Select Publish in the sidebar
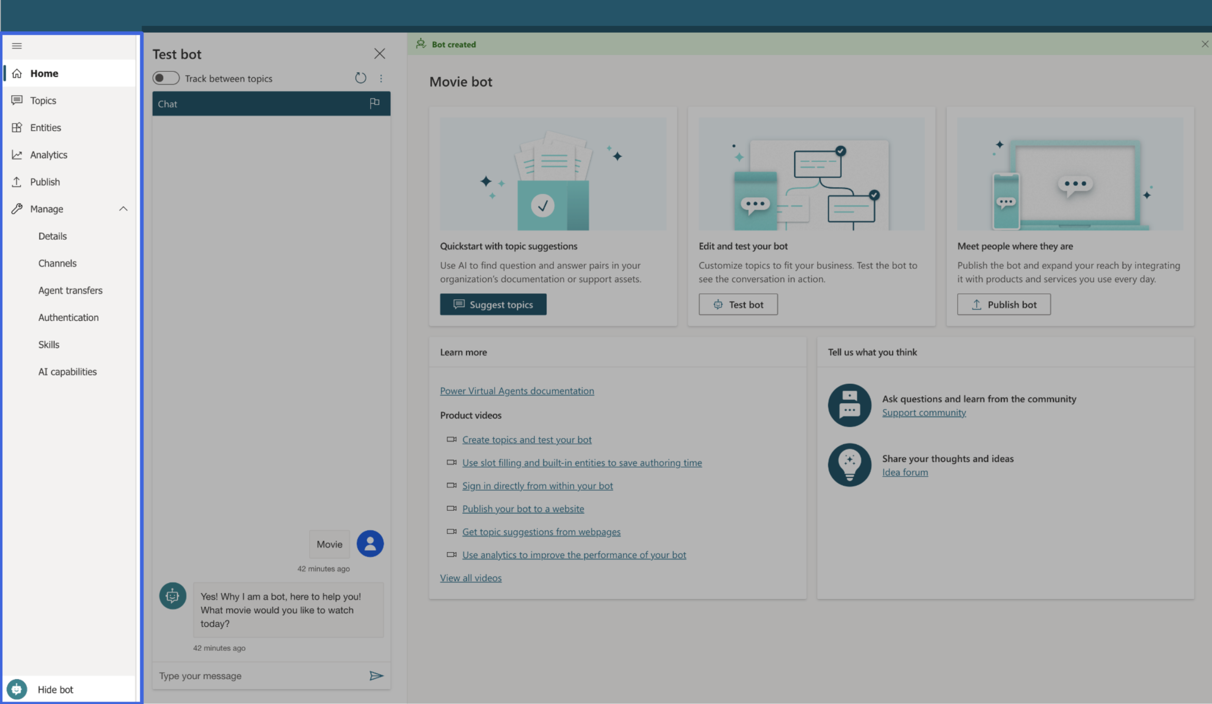The height and width of the screenshot is (704, 1212). pos(69,182)
